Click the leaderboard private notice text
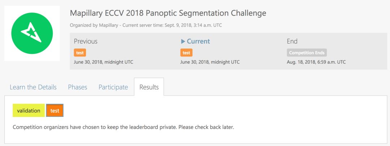 pyautogui.click(x=123, y=127)
